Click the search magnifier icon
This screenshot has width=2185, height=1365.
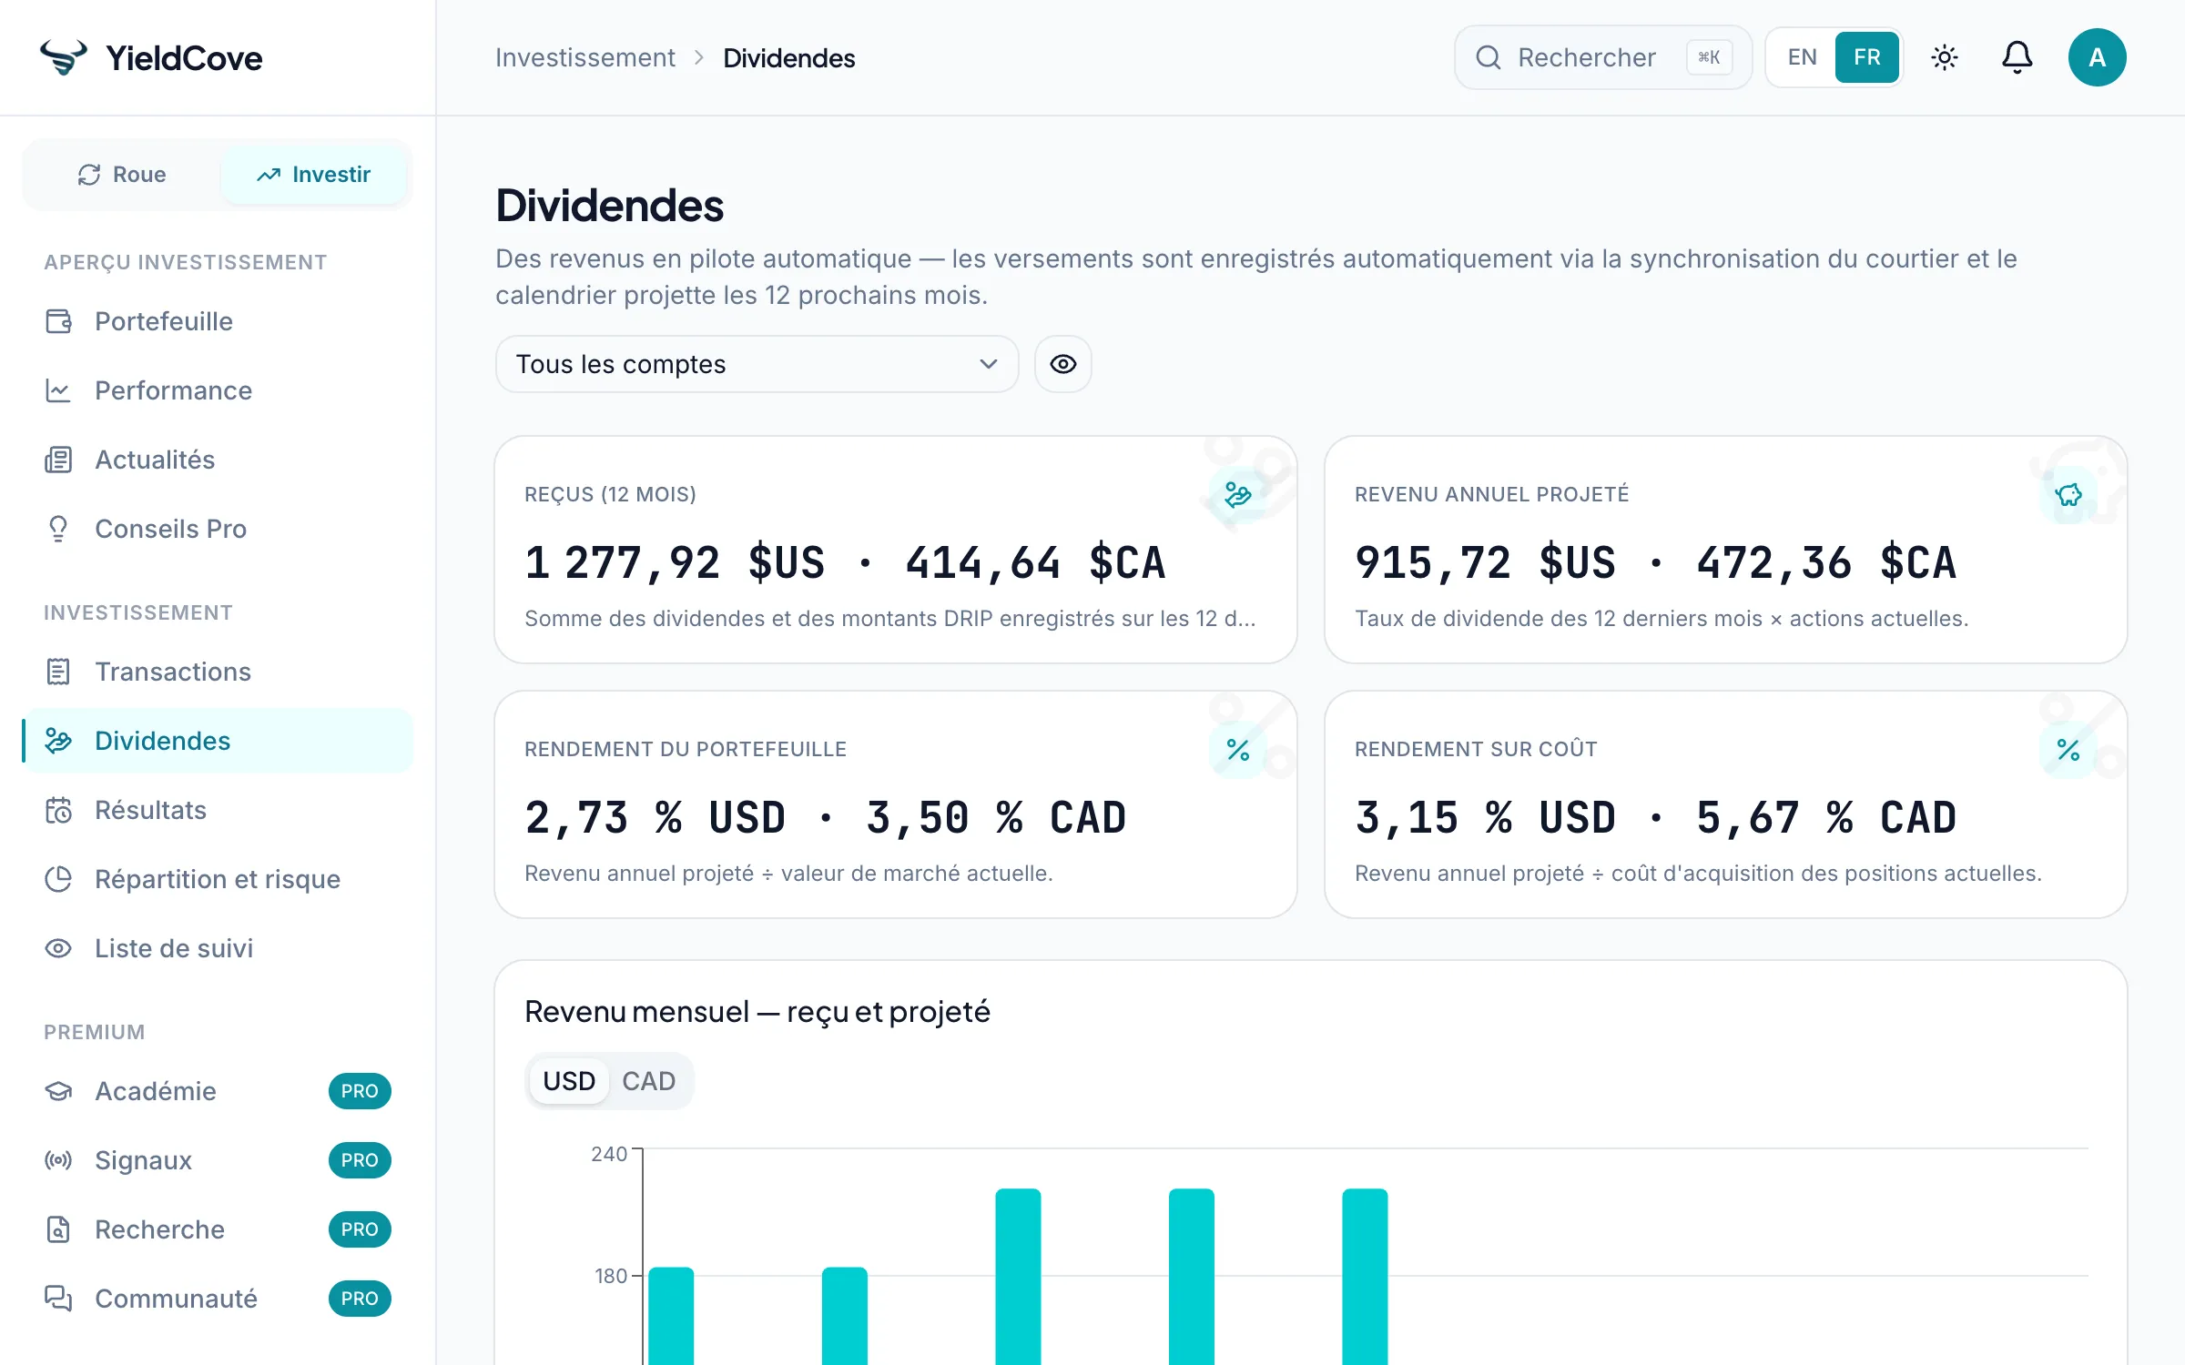tap(1489, 57)
